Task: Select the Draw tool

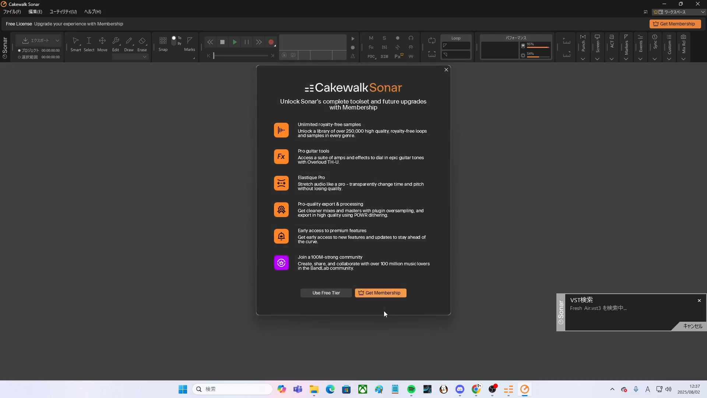Action: [129, 44]
